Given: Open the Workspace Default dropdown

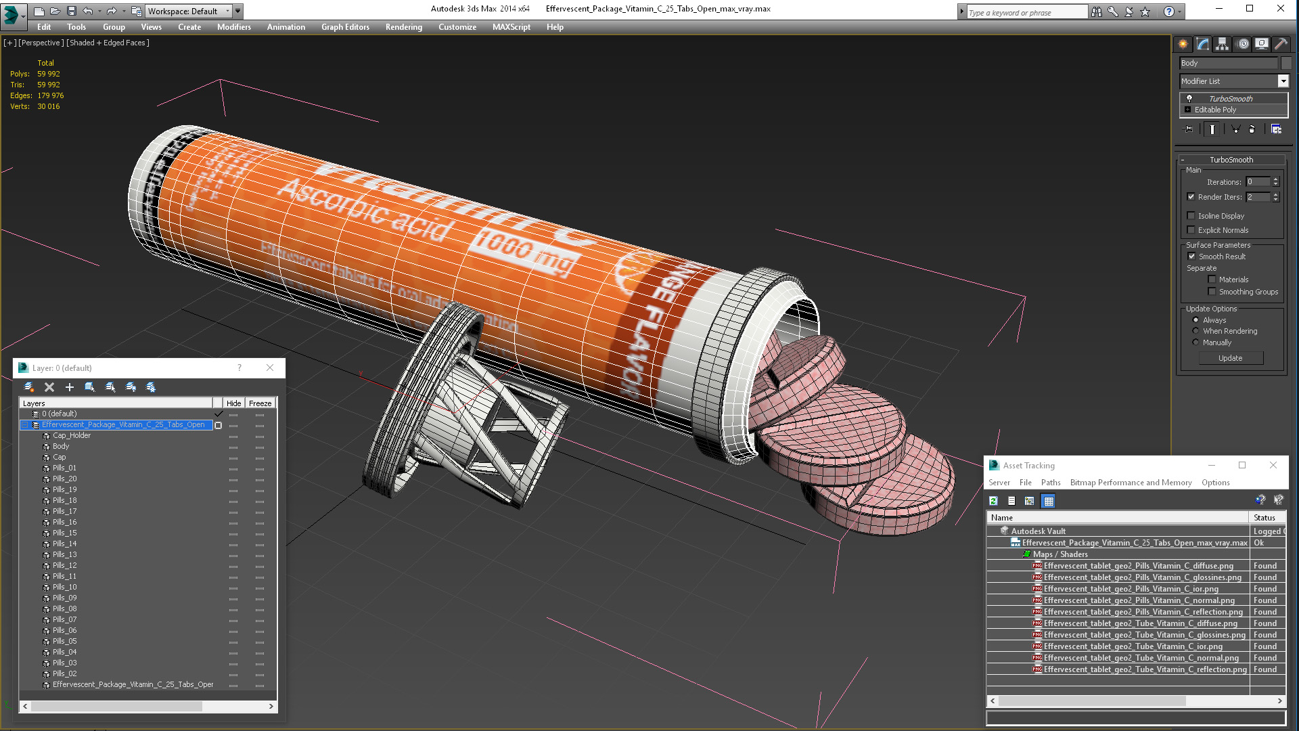Looking at the screenshot, I should (188, 11).
